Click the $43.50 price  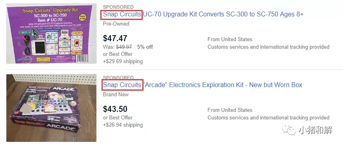click(115, 109)
